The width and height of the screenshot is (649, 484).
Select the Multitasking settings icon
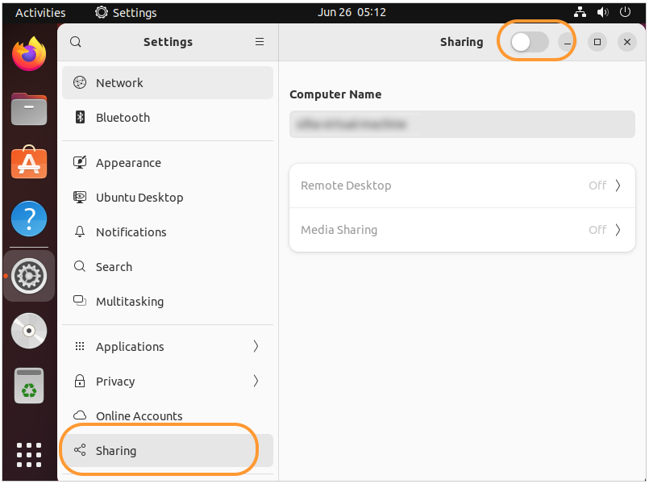tap(81, 301)
